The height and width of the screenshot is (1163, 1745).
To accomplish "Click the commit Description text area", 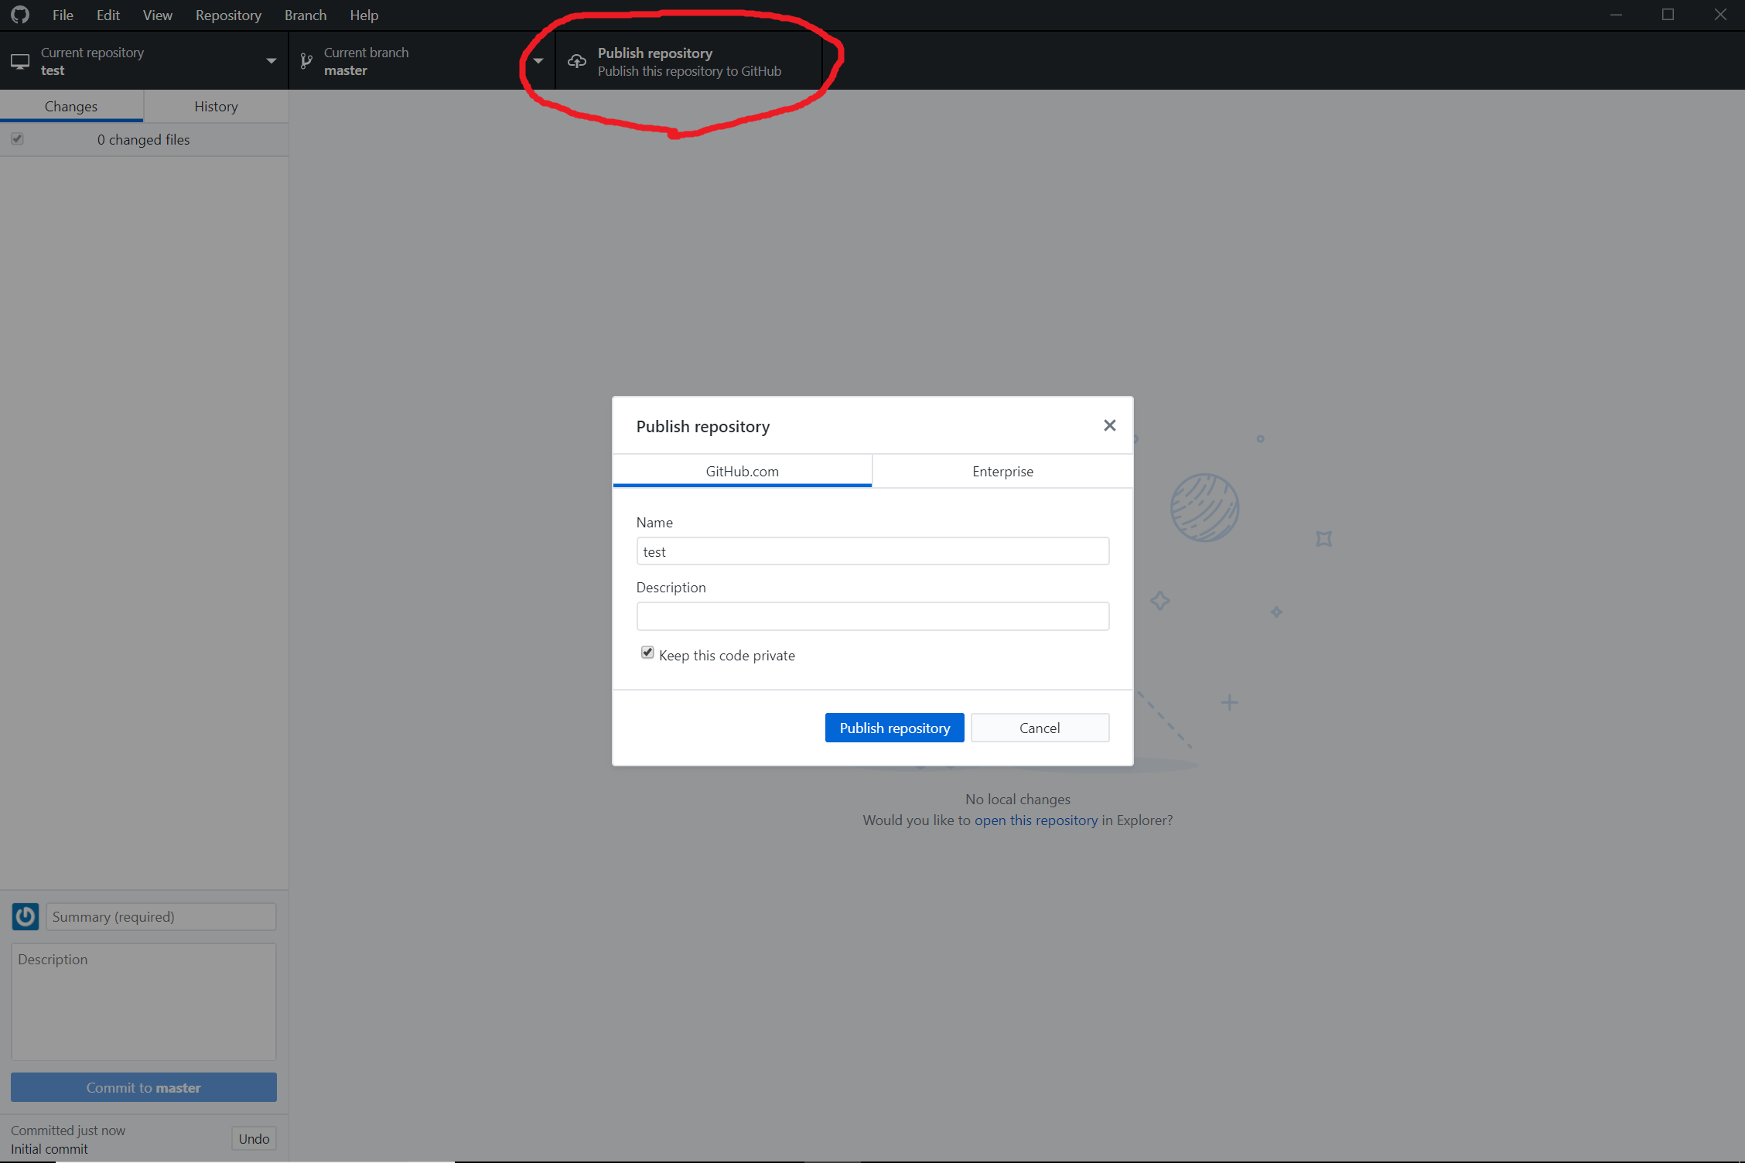I will 144,1001.
